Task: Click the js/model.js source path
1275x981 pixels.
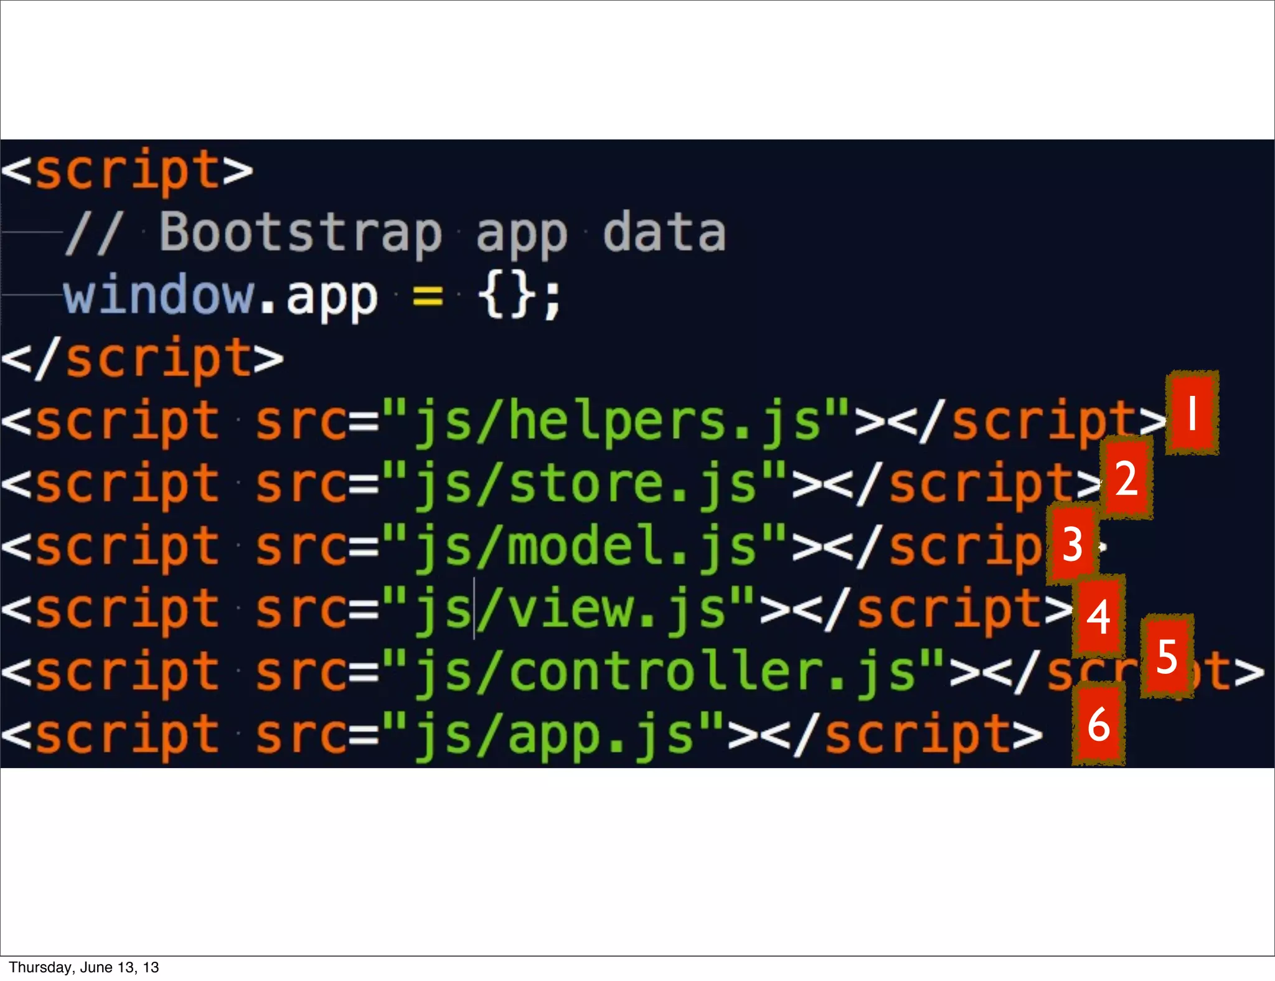Action: coord(585,547)
